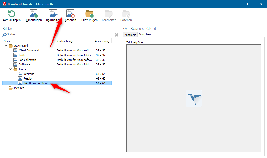Viewport: 267px width, 158px height.
Task: Click the Beschreibung column header
Action: (64, 41)
